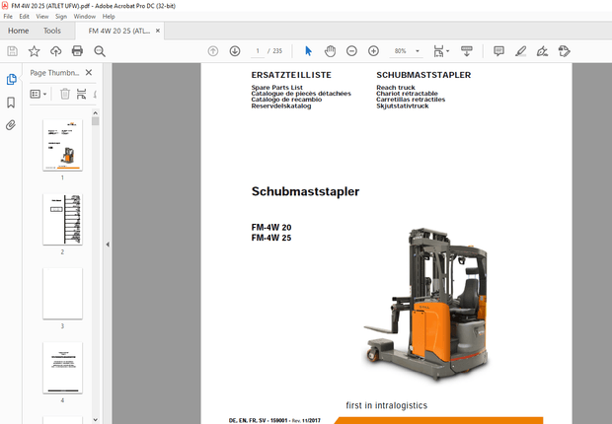Open the Edit menu
Screen dimensions: 612x424
point(25,17)
